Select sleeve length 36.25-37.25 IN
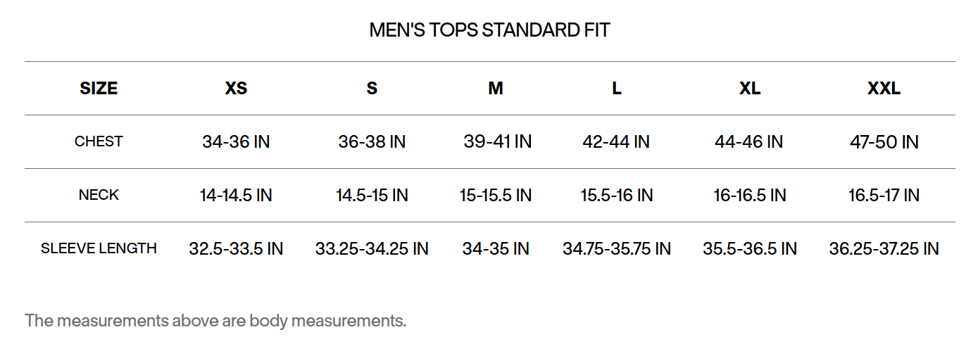 [884, 248]
